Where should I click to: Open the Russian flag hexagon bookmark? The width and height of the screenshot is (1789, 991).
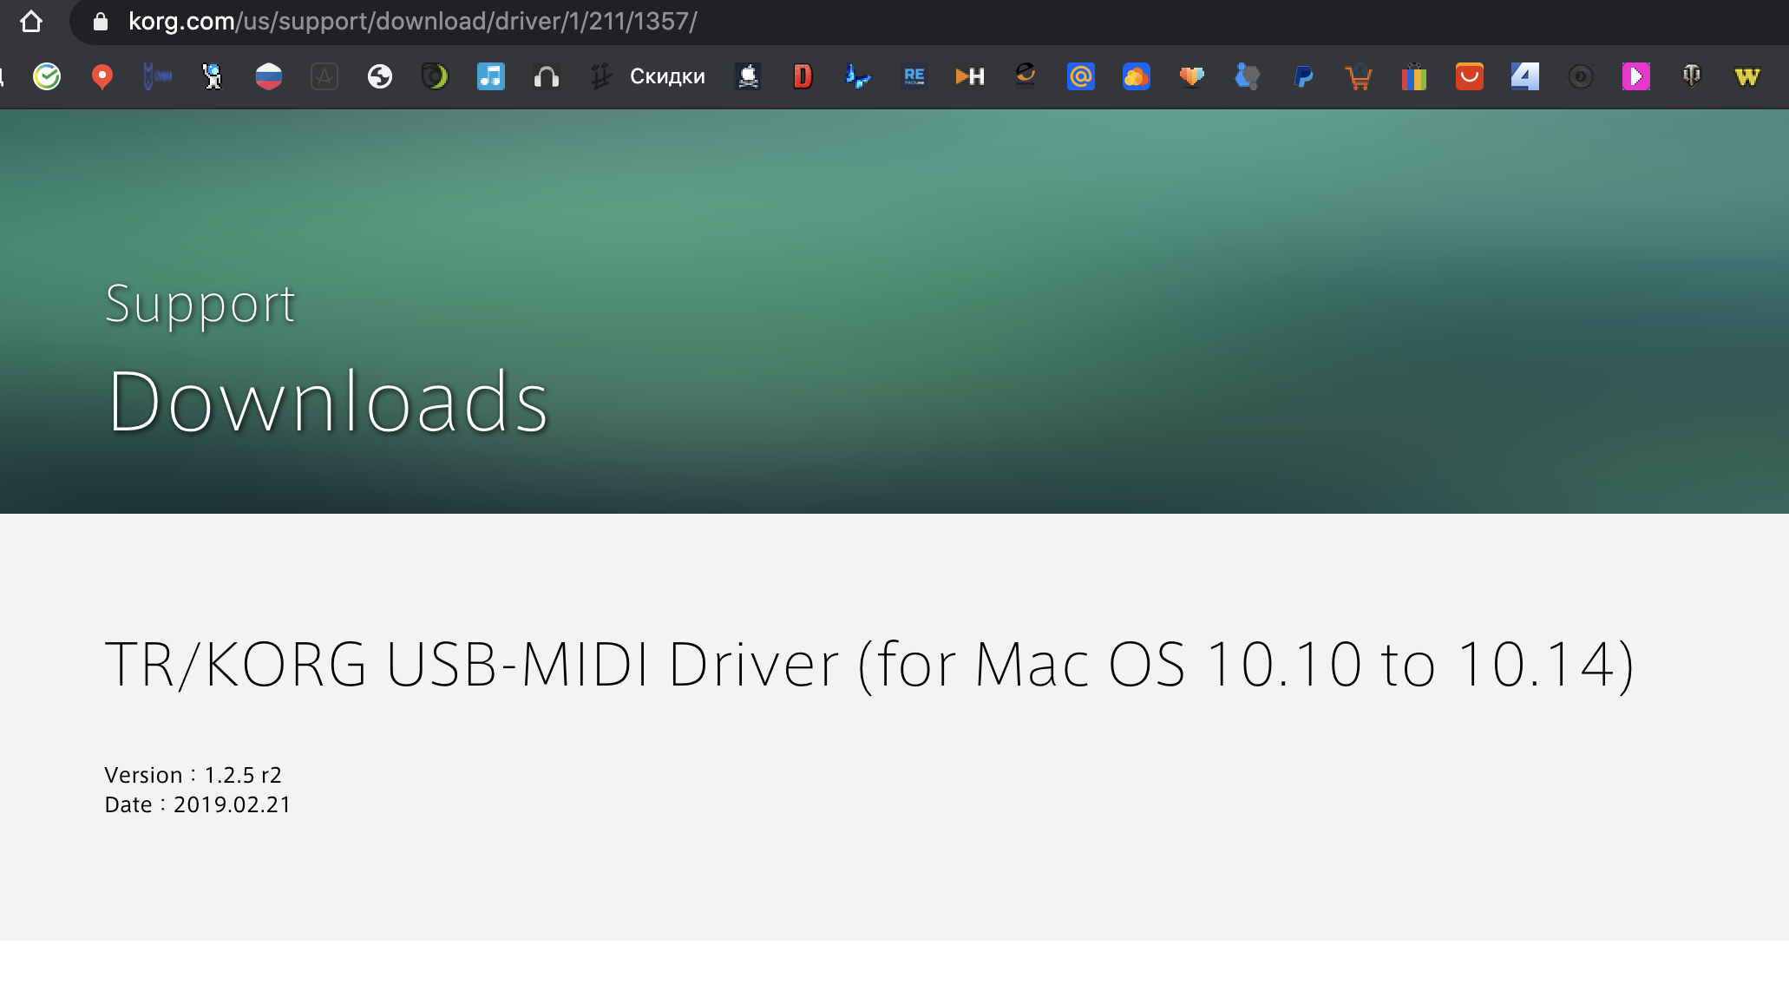(269, 76)
